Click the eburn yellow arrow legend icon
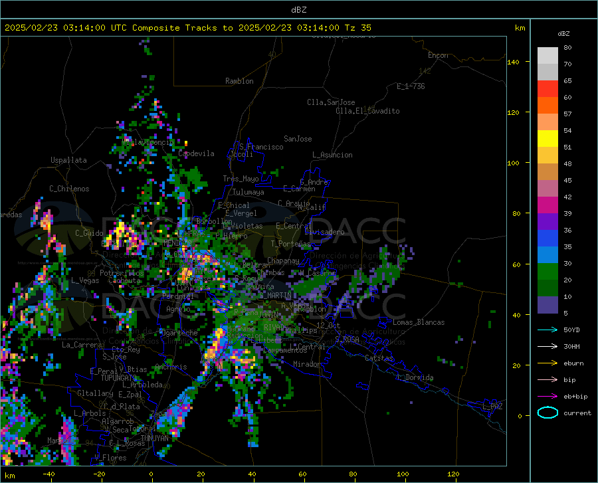 548,363
